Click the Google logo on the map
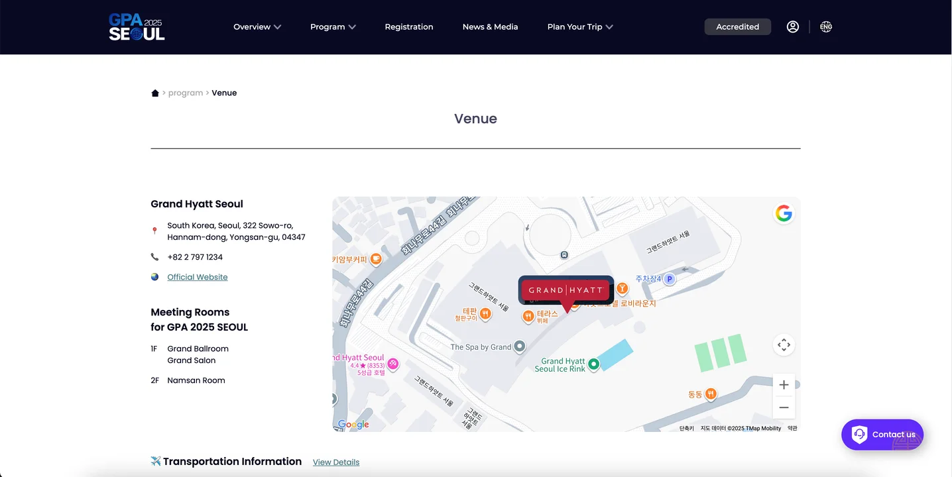The width and height of the screenshot is (952, 477). click(353, 424)
